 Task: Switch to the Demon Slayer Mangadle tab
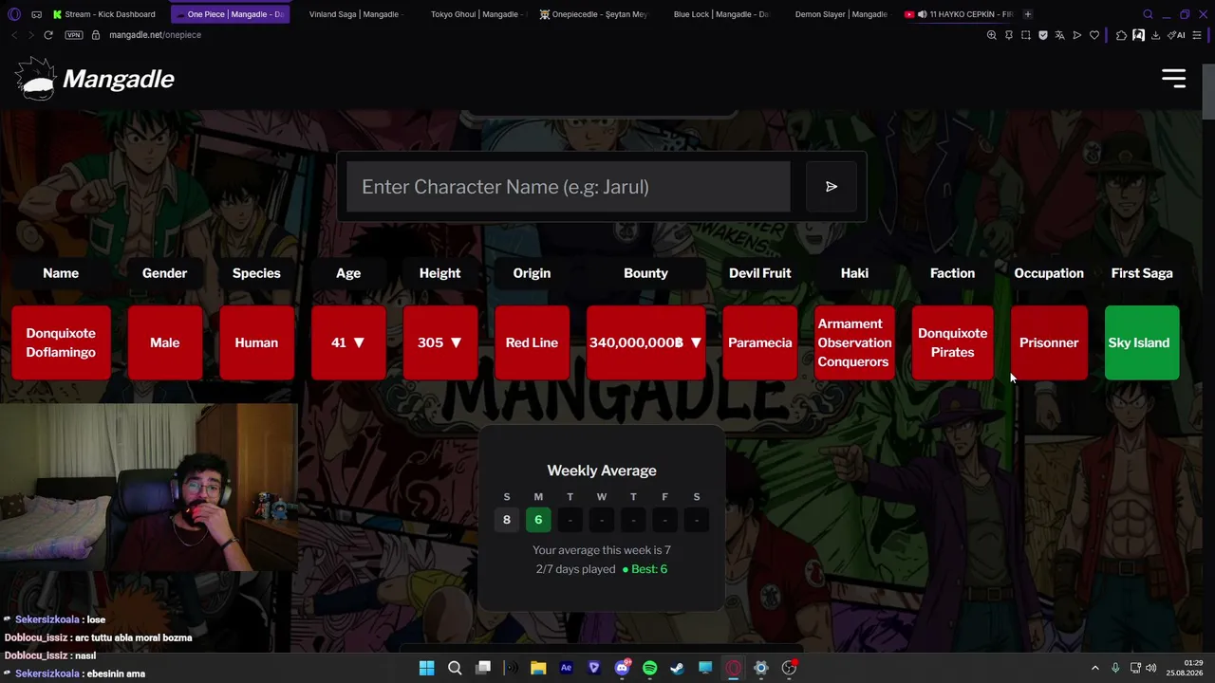(x=837, y=14)
